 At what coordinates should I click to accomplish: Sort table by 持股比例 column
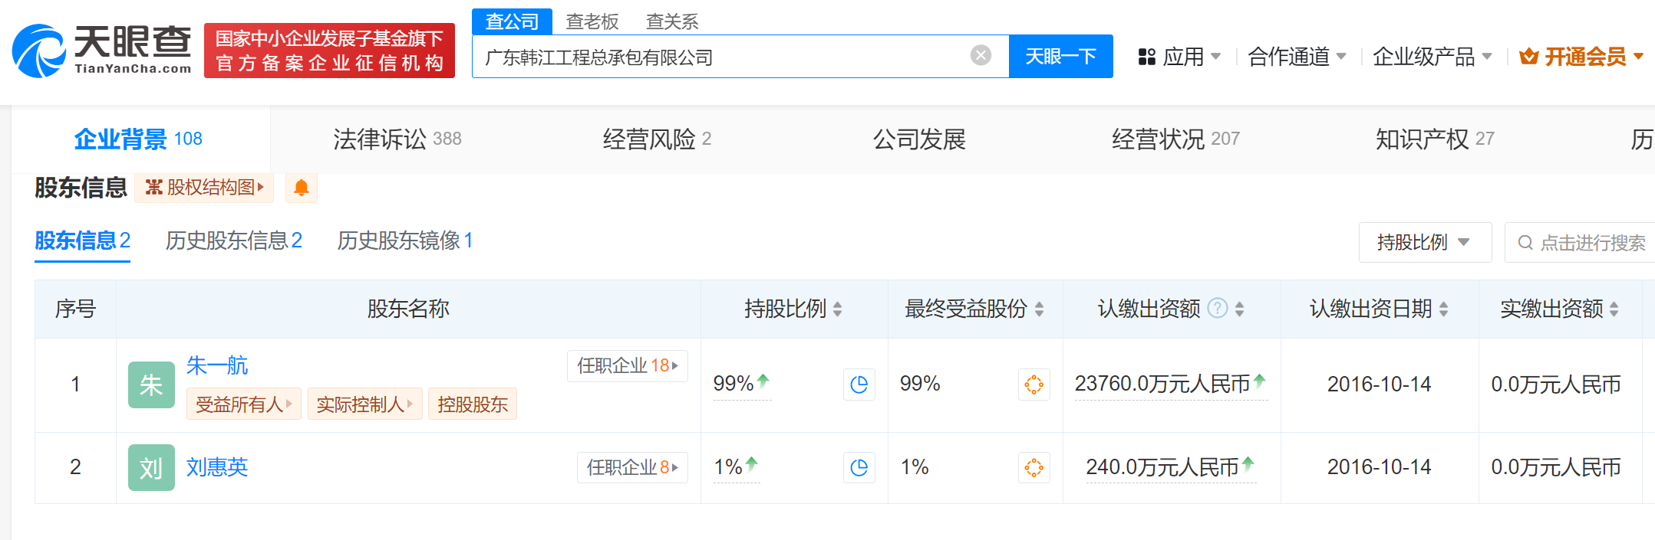pos(837,309)
